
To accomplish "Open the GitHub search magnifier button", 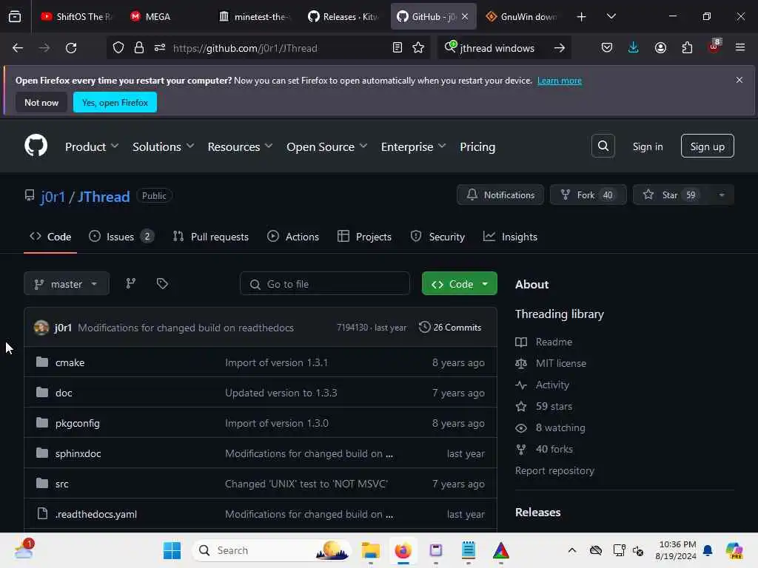I will [603, 146].
